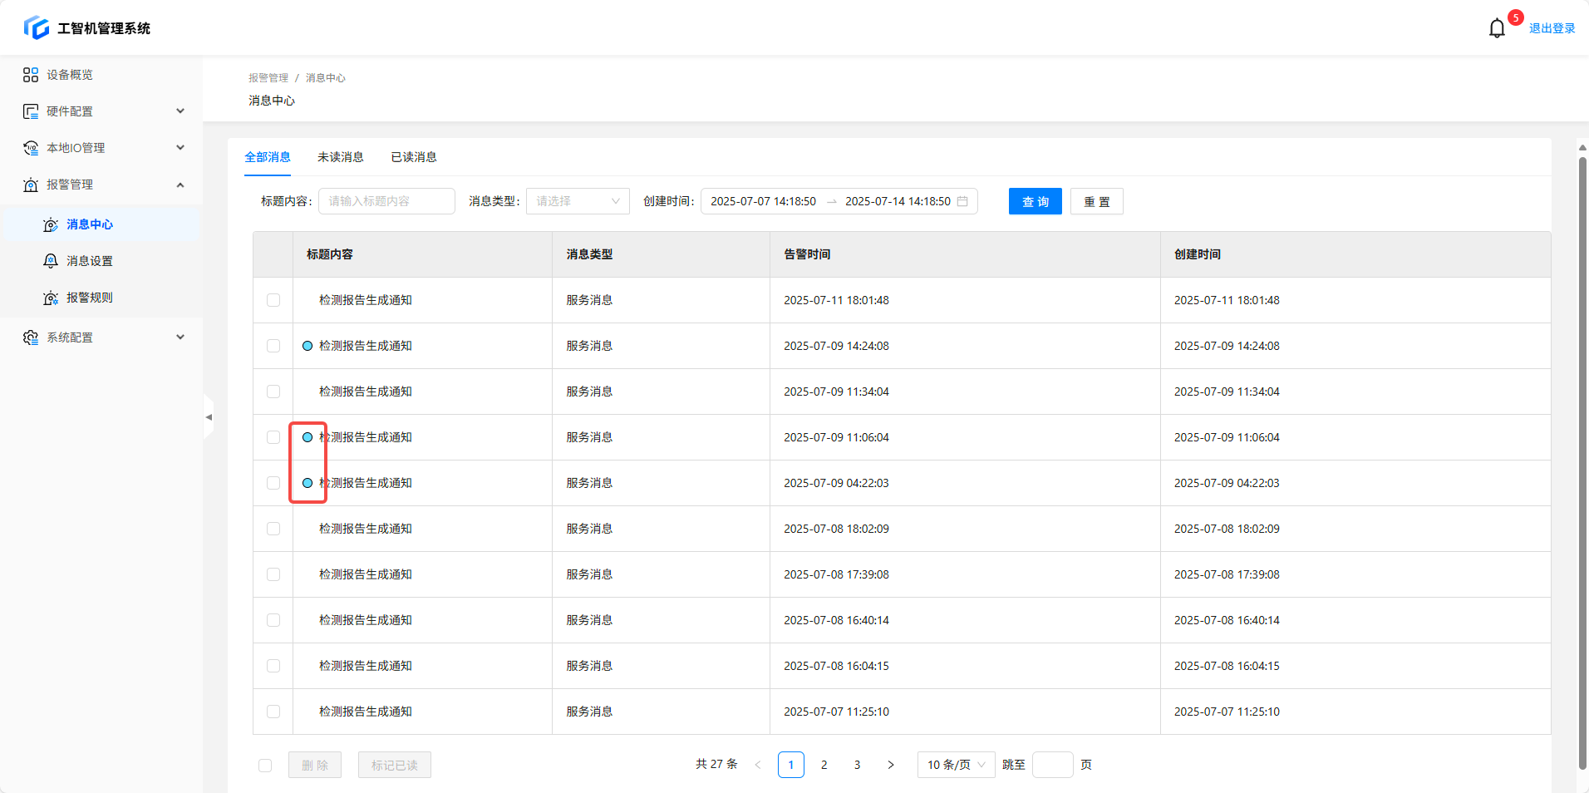
Task: Click the 消息设置 bell icon in submenu
Action: [x=51, y=261]
